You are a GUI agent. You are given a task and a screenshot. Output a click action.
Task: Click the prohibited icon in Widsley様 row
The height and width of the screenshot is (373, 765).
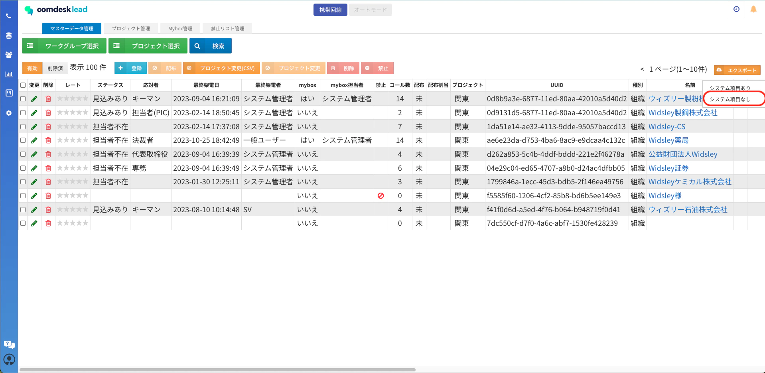(x=381, y=196)
